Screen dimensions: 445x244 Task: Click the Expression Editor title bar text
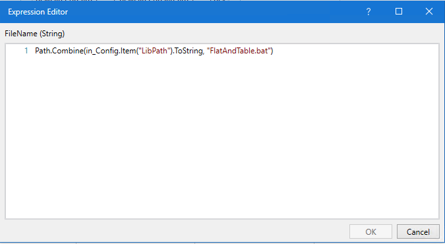(x=38, y=12)
